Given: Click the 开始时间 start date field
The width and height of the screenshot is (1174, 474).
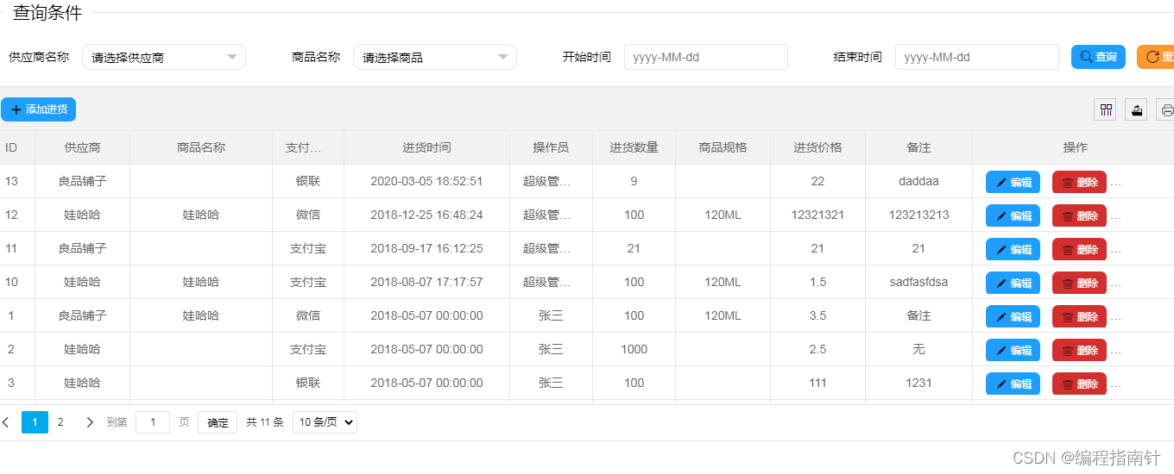Looking at the screenshot, I should (705, 57).
